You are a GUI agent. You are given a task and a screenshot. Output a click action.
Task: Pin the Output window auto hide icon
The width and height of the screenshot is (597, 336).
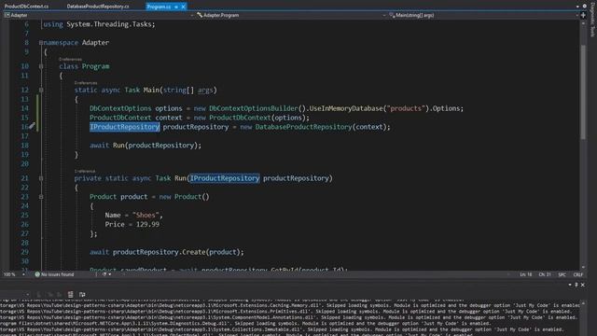[576, 285]
